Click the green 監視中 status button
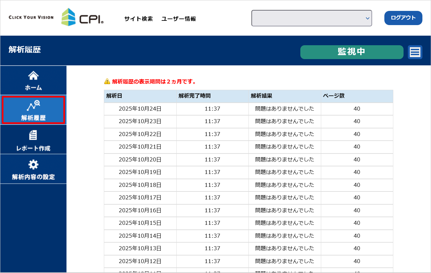 click(352, 52)
